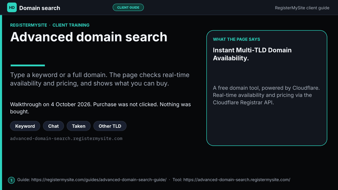Click the HD logo icon
Image resolution: width=338 pixels, height=190 pixels.
point(12,7)
